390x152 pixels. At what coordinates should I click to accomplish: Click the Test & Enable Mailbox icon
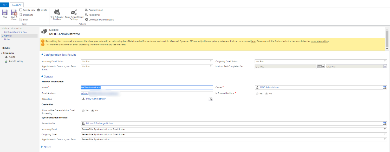57,12
